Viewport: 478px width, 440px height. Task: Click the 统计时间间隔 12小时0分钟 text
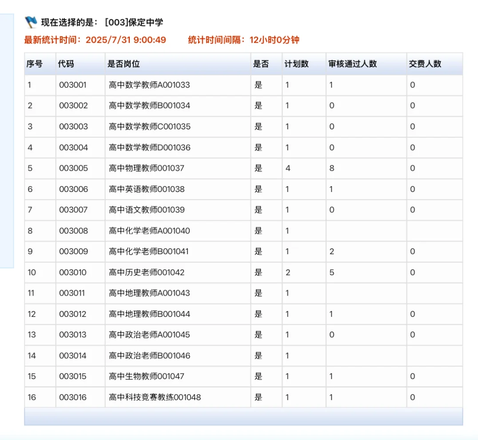click(243, 40)
